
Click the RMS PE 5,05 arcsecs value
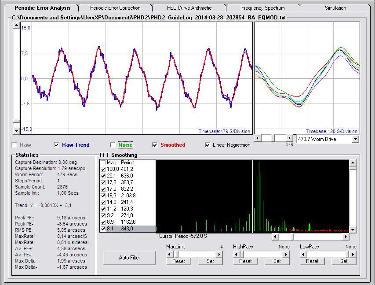[x=71, y=230]
